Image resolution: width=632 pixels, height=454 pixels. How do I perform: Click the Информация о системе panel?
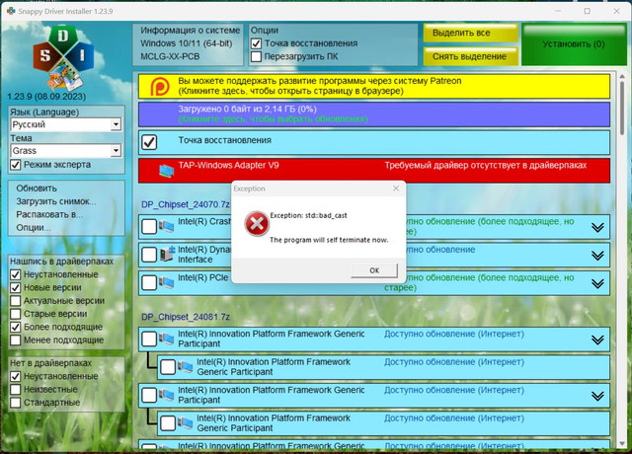[x=189, y=44]
